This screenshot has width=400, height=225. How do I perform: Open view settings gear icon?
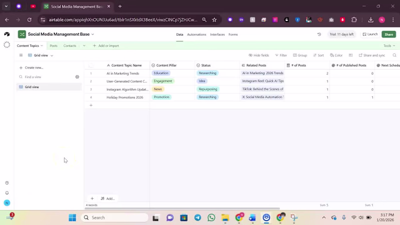pos(77,77)
